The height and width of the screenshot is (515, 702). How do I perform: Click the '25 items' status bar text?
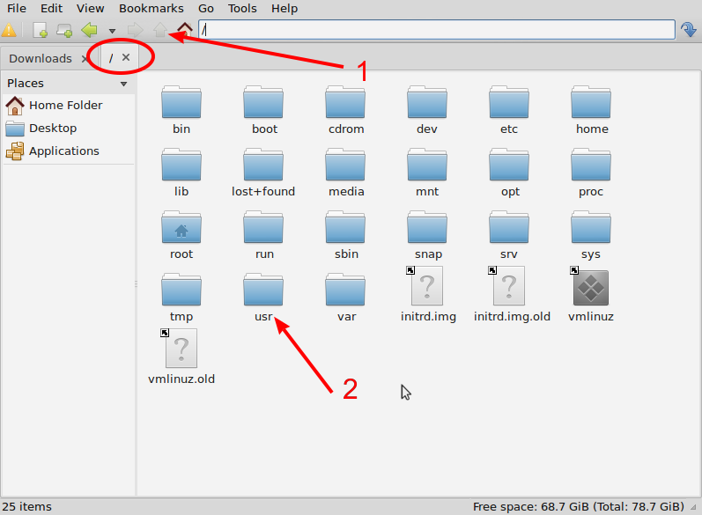(x=26, y=507)
